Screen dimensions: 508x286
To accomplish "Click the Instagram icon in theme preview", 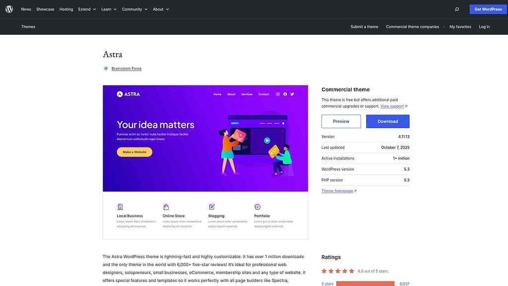I will (278, 94).
